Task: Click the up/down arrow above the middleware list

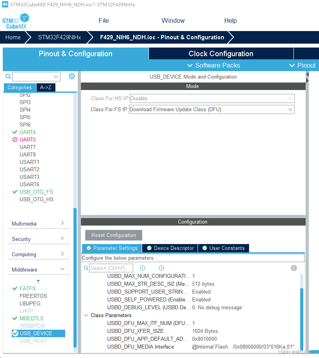Action: [x=38, y=281]
